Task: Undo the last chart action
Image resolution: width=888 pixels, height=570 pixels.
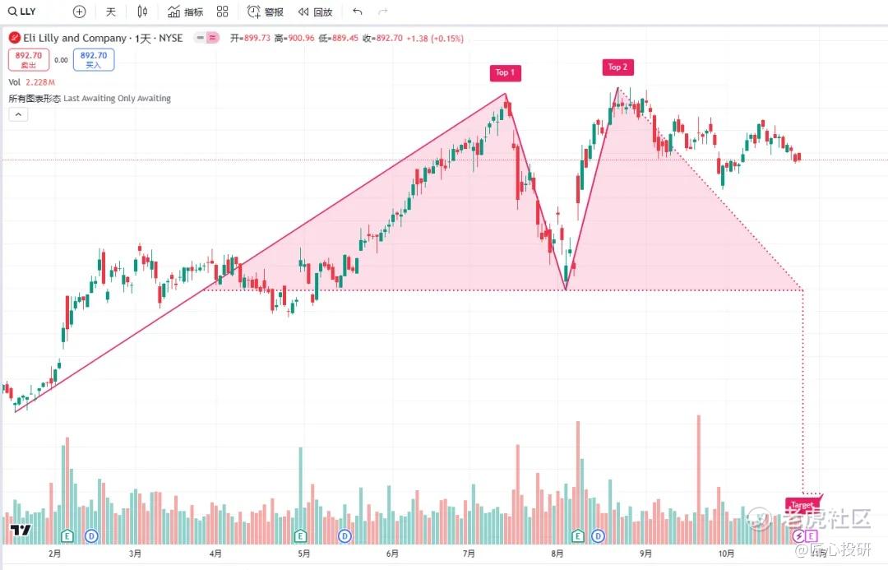Action: pos(357,12)
